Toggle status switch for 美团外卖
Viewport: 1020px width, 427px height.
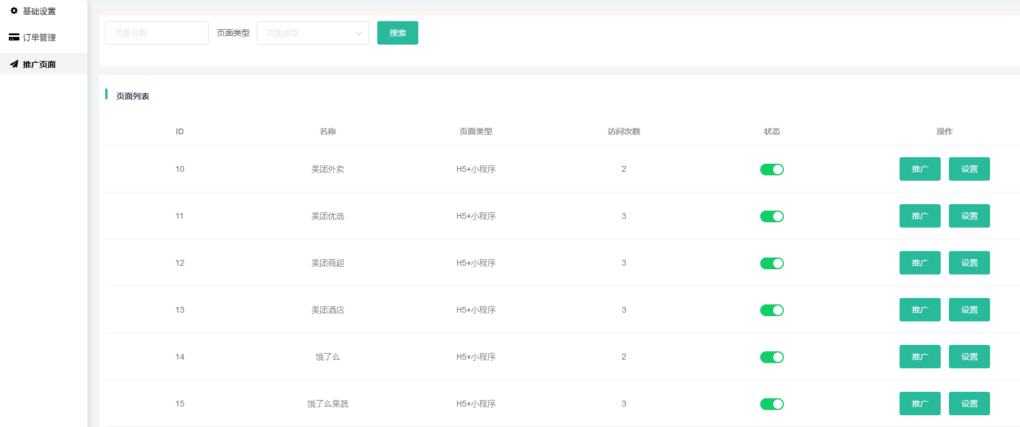coord(772,170)
